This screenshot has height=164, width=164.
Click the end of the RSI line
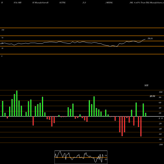tap(145, 39)
